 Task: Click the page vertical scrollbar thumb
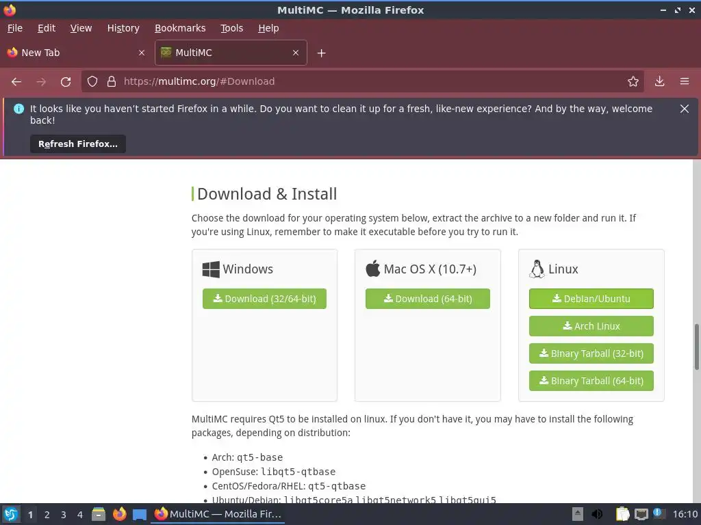click(x=696, y=347)
